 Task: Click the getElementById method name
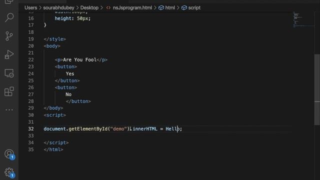tap(88, 129)
